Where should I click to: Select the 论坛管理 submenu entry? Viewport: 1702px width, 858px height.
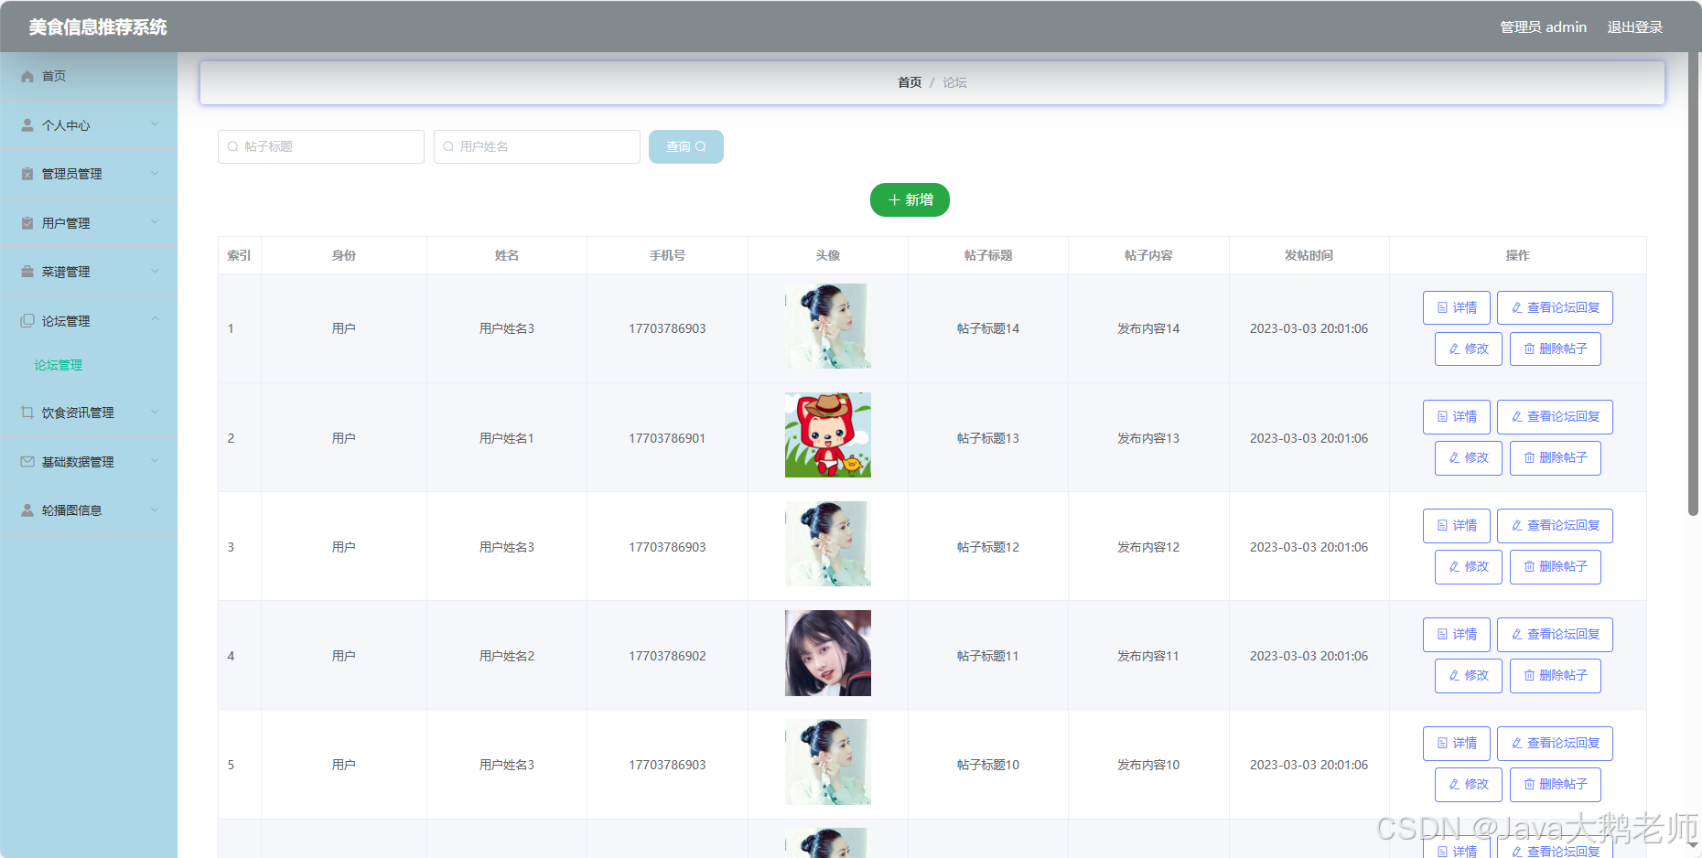(58, 364)
